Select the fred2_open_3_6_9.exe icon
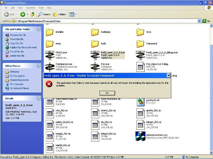 click(95, 55)
